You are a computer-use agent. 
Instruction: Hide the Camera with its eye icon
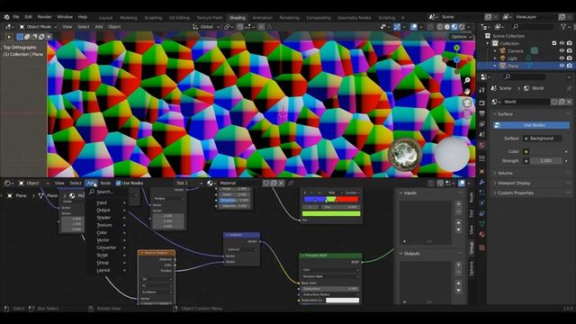562,51
